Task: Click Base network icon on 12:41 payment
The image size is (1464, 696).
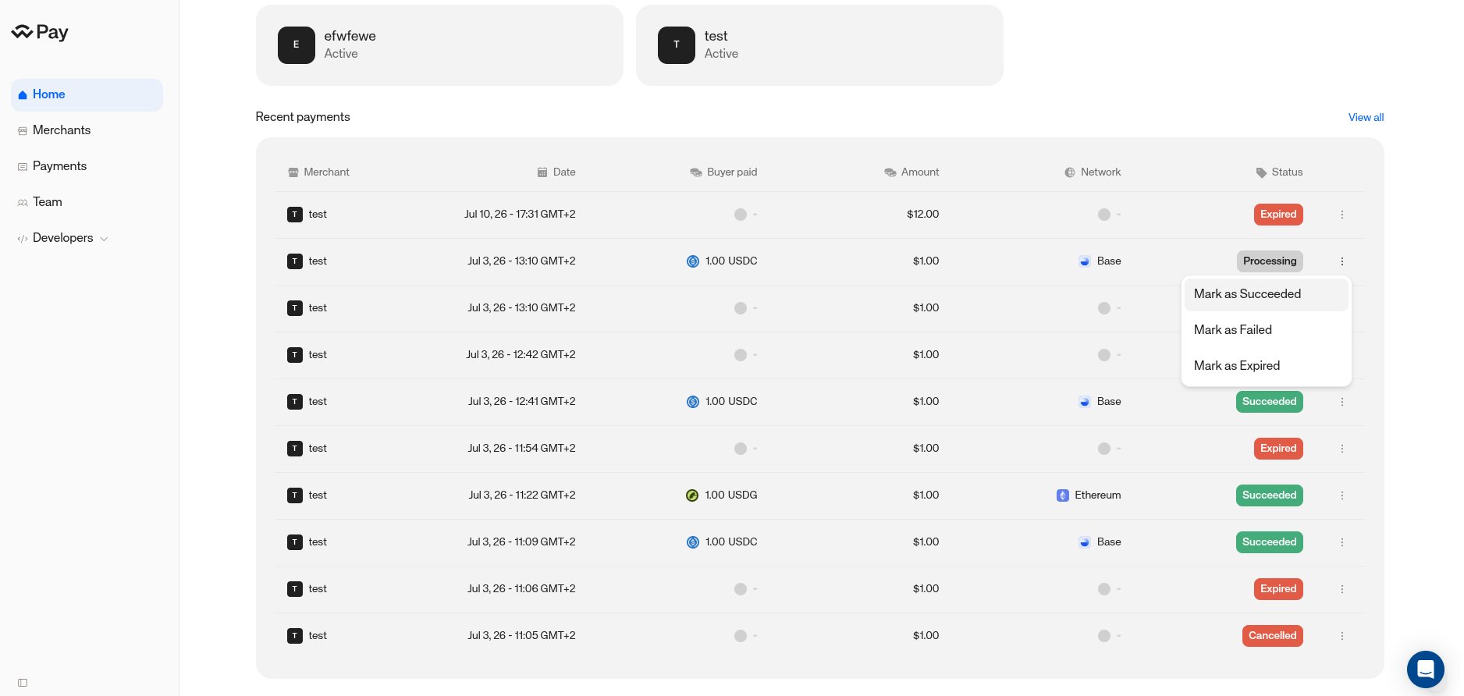Action: [x=1085, y=402]
